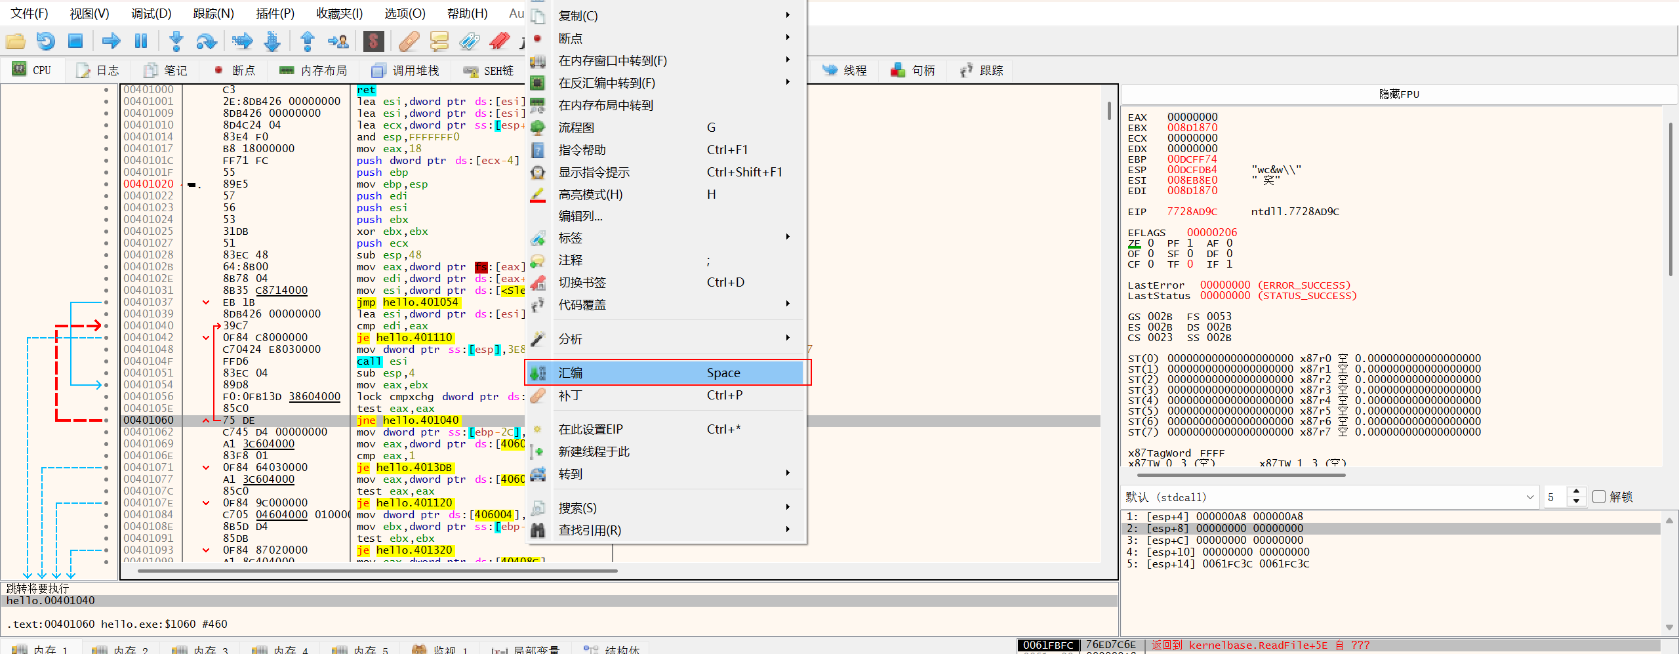The image size is (1679, 654).
Task: Open the 插件(P) menu
Action: 275,13
